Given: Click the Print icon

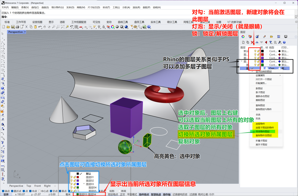Looking at the screenshot, I should 17,27.
